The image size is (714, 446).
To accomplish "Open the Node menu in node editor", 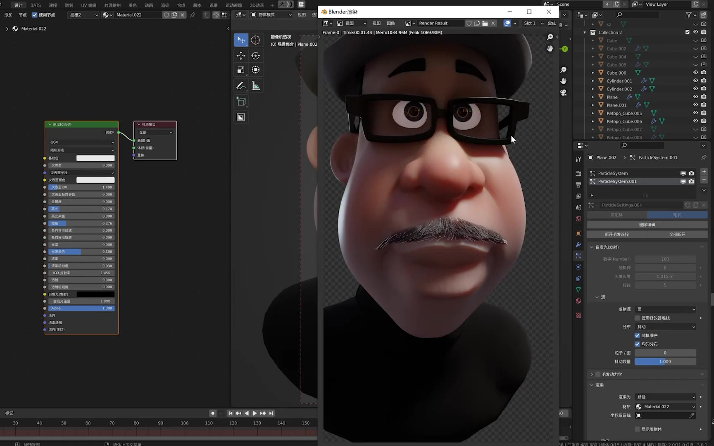I will (x=22, y=15).
